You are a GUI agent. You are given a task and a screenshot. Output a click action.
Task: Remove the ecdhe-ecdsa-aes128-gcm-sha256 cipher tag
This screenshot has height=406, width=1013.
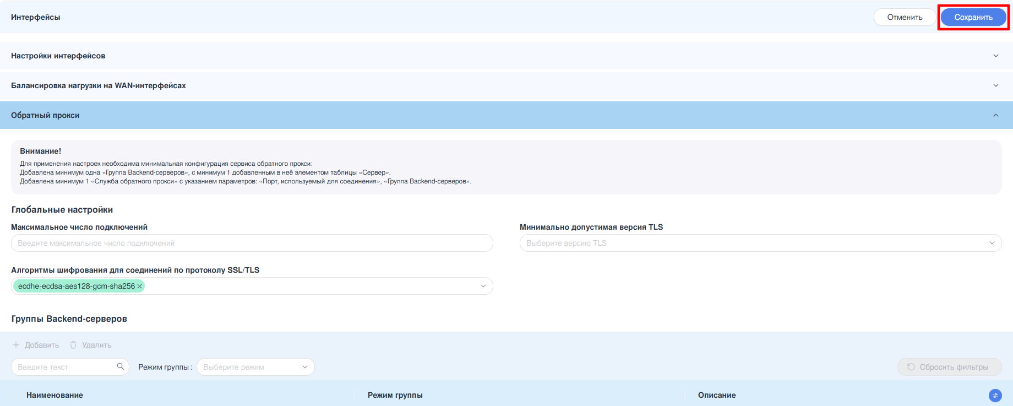click(140, 286)
